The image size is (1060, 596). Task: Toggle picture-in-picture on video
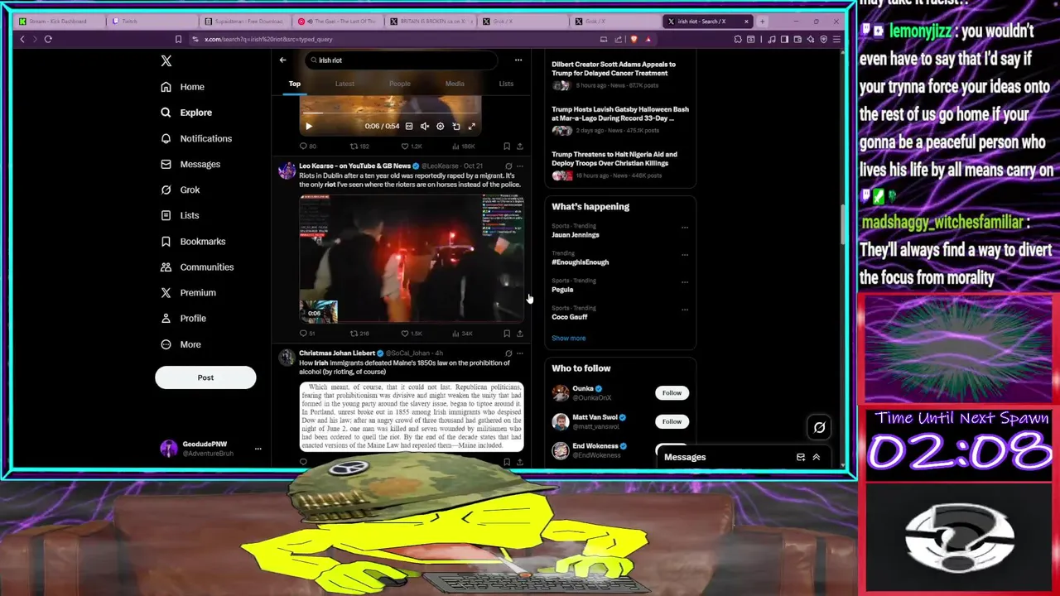coord(456,126)
